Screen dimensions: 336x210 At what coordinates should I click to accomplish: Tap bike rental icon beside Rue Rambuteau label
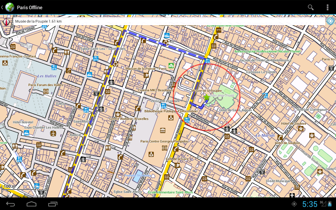[x=187, y=120]
